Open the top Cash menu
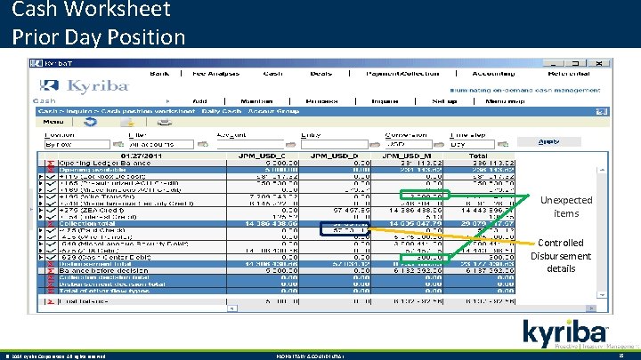 (x=272, y=74)
